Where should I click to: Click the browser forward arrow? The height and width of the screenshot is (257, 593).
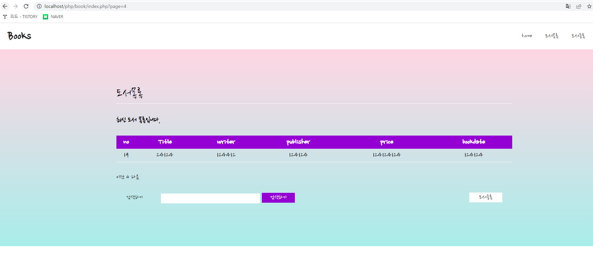tap(16, 6)
